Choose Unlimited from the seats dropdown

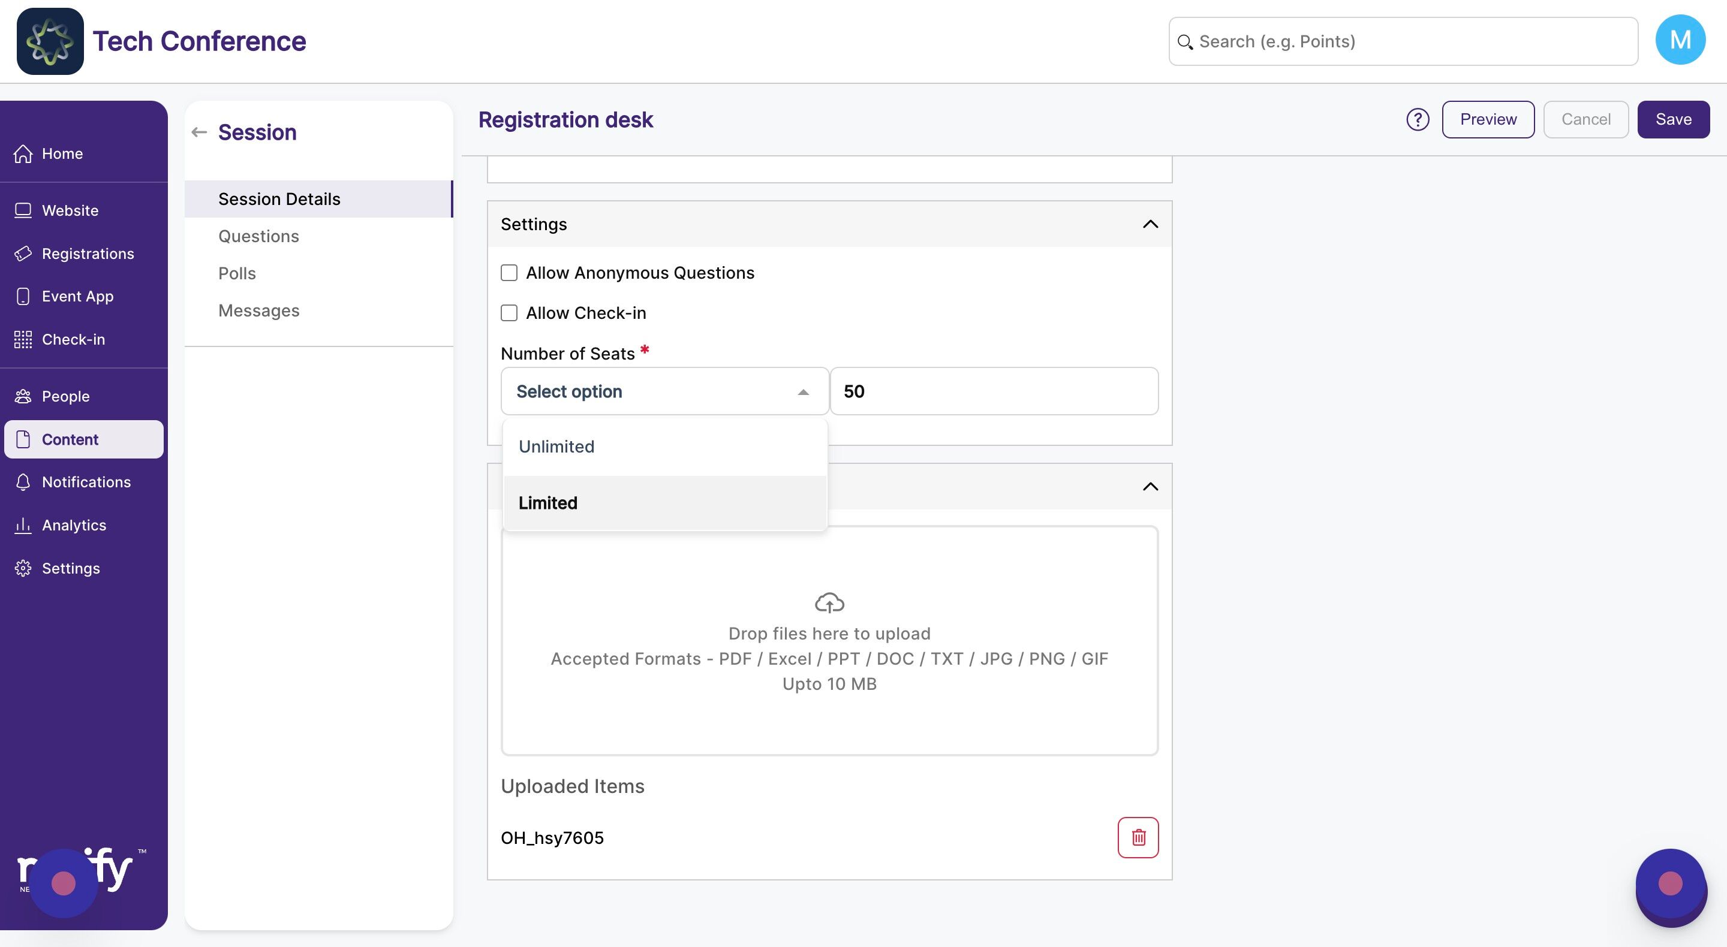pyautogui.click(x=664, y=447)
